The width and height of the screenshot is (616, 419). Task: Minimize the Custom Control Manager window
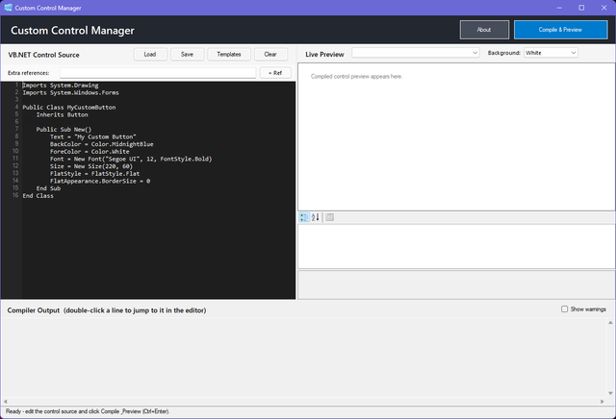point(559,8)
